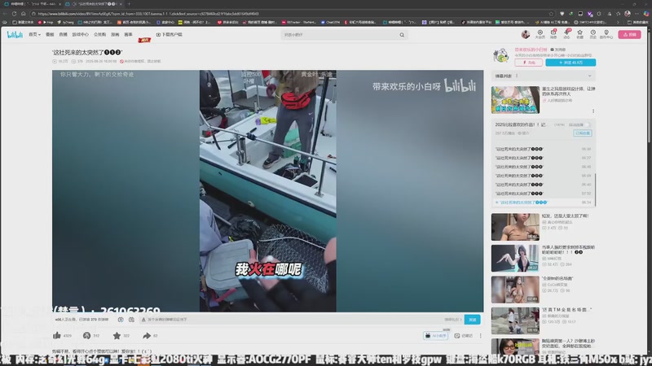Switch to the first browser tab
Viewport: 652px width, 366px height.
coord(33,4)
